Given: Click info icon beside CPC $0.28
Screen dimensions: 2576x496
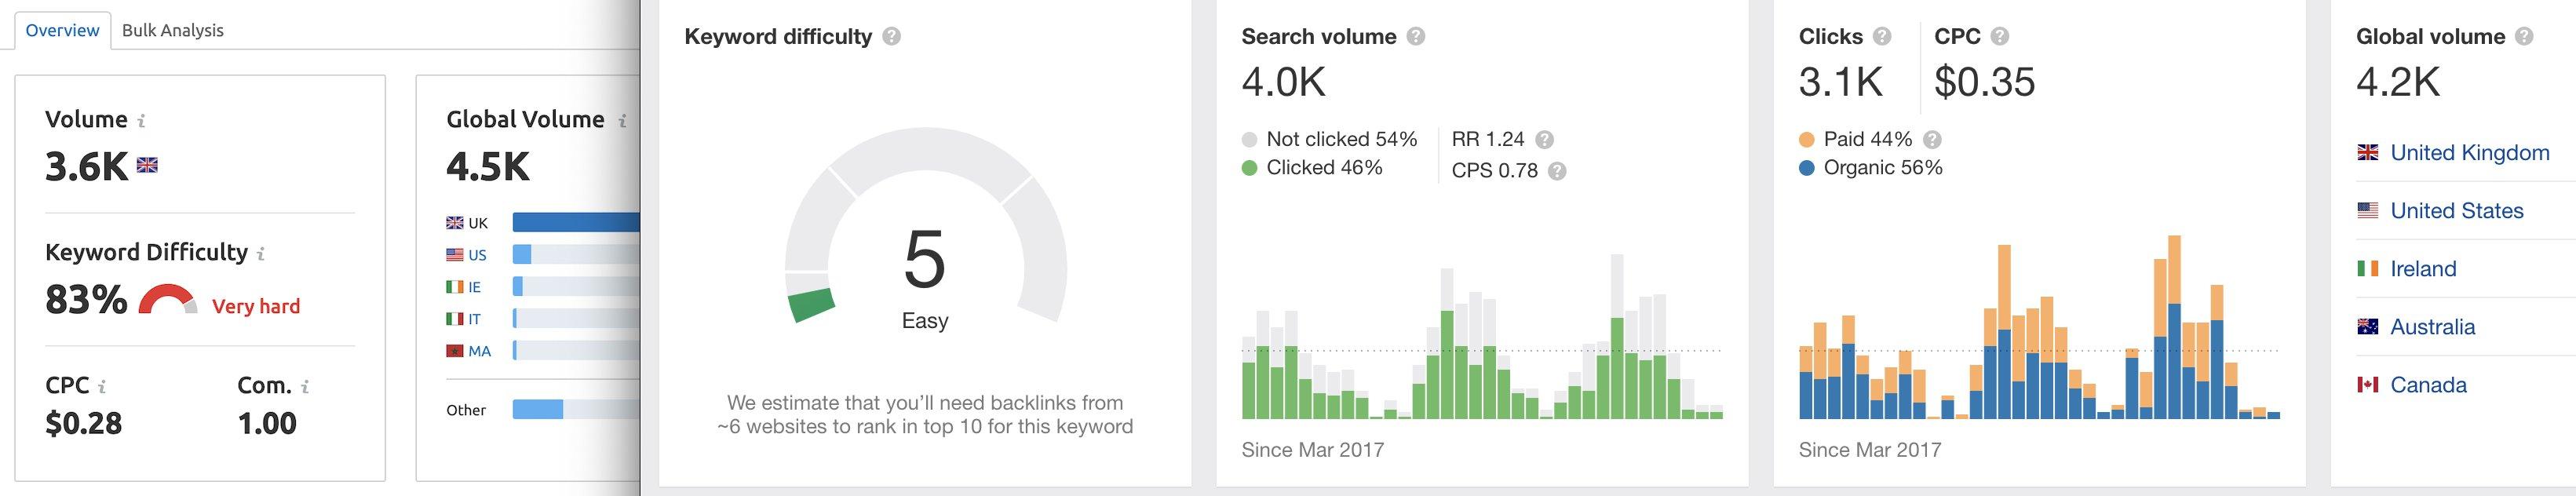Looking at the screenshot, I should click(102, 387).
